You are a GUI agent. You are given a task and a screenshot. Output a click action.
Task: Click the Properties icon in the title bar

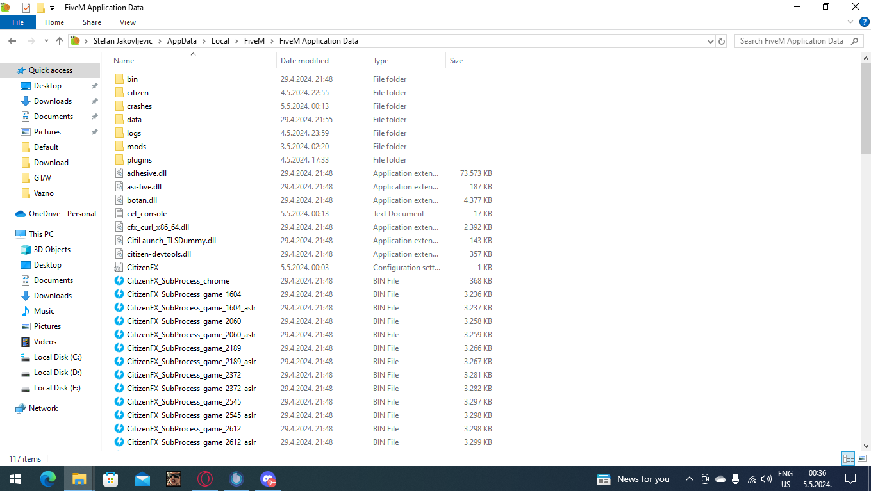coord(26,8)
